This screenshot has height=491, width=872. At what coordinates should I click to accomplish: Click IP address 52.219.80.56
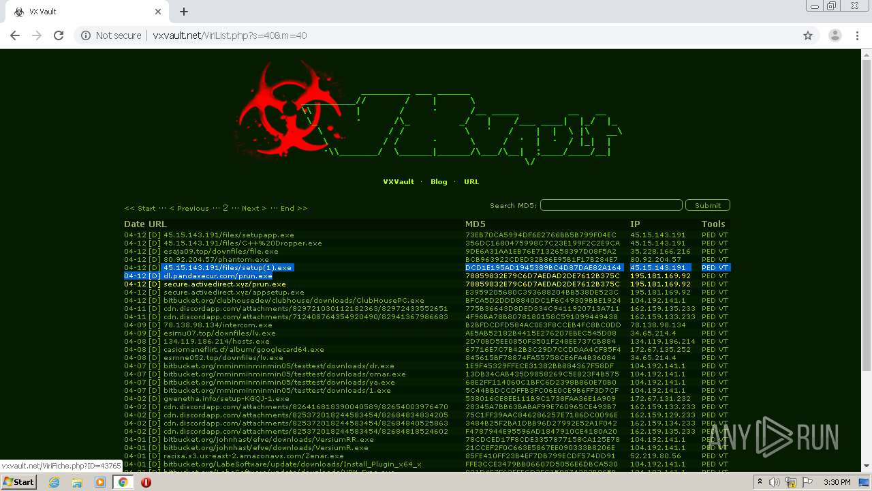pos(655,456)
